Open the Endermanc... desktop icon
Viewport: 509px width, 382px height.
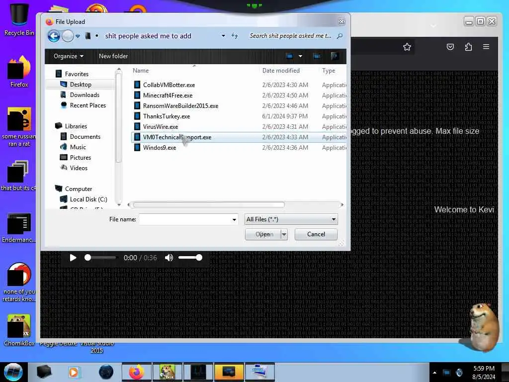coord(19,227)
